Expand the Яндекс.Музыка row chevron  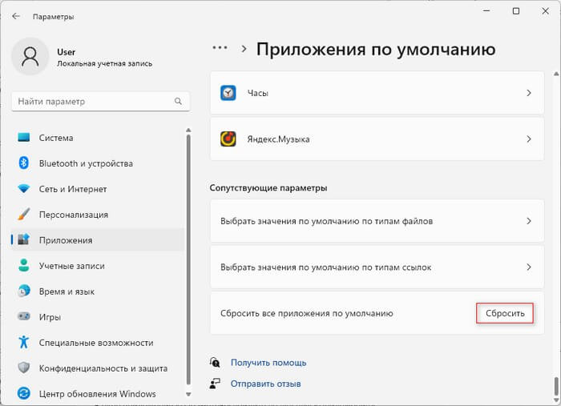[x=529, y=139]
